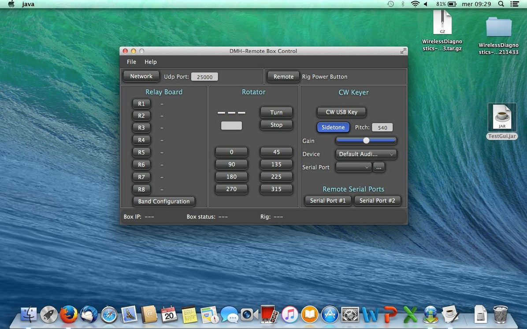The height and width of the screenshot is (329, 527).
Task: Open the Help menu
Action: click(150, 62)
